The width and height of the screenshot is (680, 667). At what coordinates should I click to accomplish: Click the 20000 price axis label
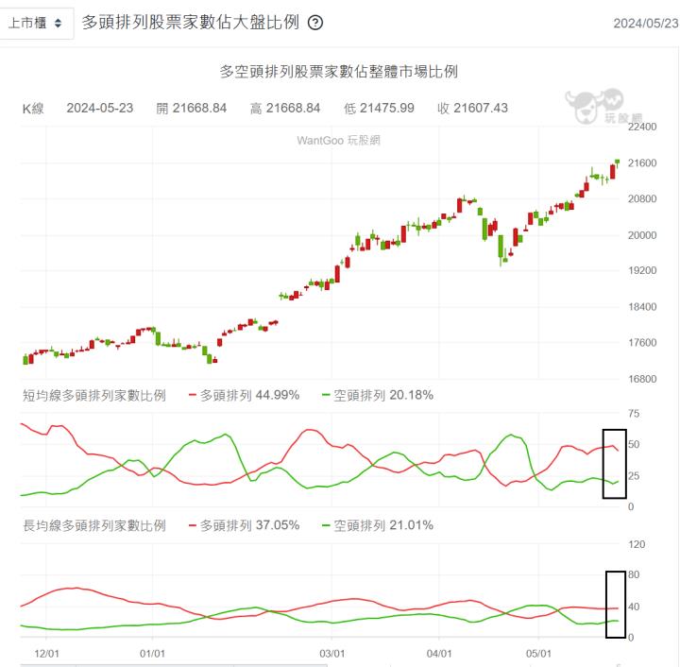642,235
